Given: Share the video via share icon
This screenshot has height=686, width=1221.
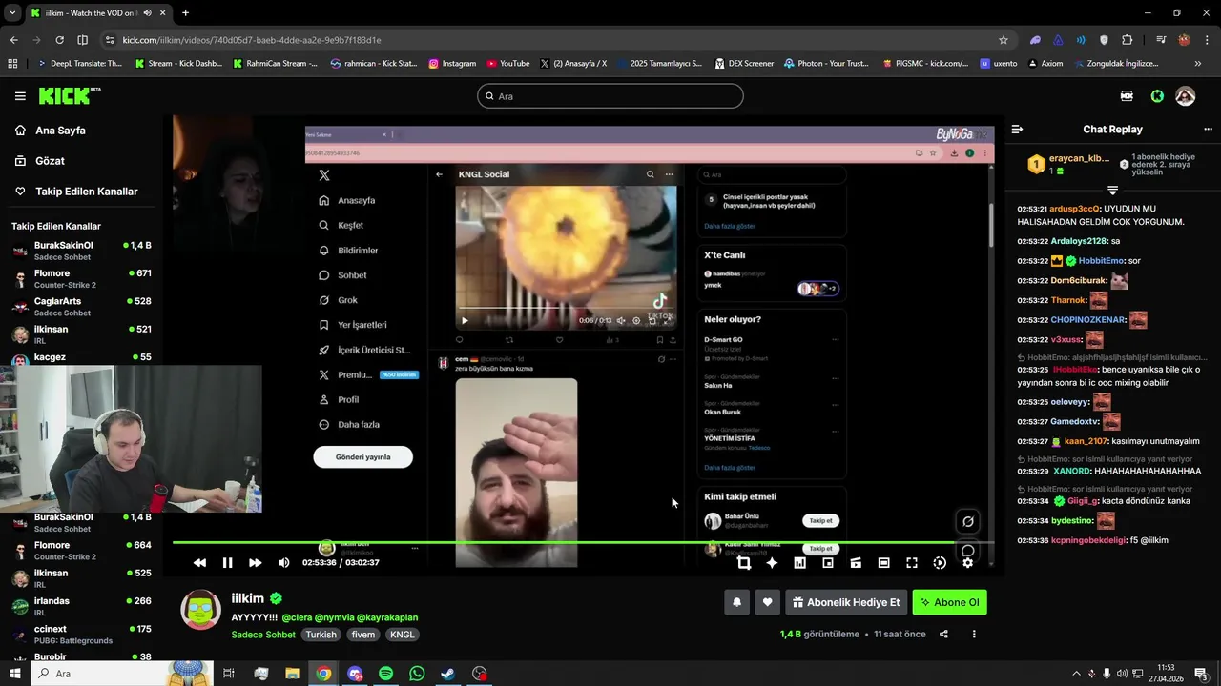Looking at the screenshot, I should pyautogui.click(x=943, y=635).
